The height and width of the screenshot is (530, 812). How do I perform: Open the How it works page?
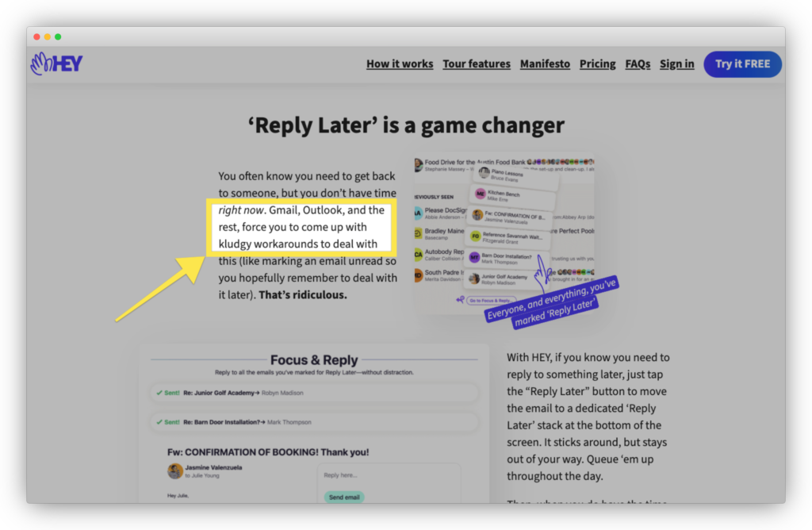click(400, 64)
